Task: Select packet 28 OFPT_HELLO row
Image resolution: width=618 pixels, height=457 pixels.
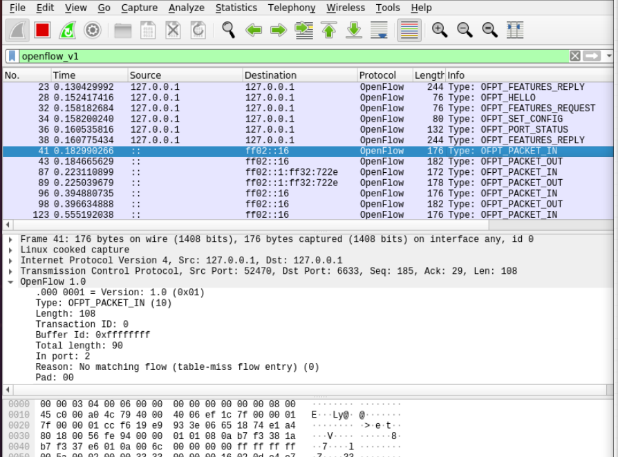Action: pyautogui.click(x=308, y=97)
